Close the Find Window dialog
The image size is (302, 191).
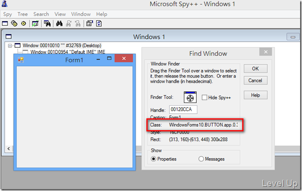[x=265, y=52]
